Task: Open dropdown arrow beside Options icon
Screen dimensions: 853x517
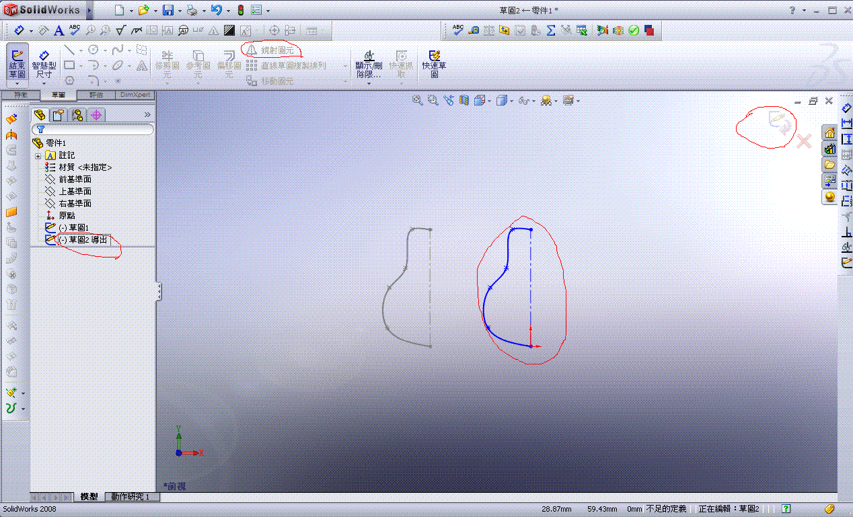Action: pos(268,11)
